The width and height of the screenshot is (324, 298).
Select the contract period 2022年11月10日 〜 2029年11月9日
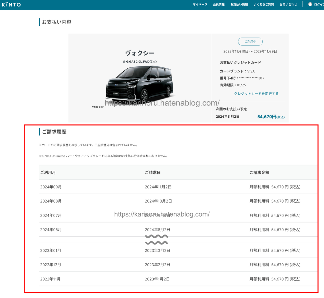tap(250, 51)
